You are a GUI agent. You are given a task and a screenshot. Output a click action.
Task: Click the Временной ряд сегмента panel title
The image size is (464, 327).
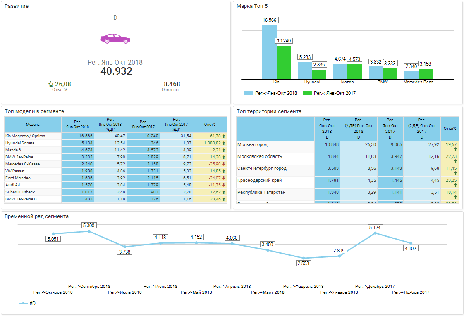click(x=36, y=216)
